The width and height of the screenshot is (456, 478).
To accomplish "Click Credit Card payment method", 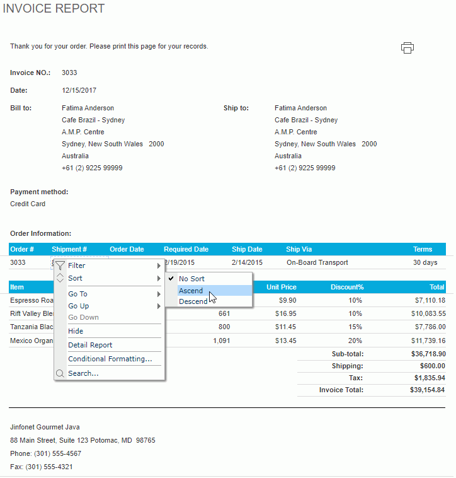I will [28, 204].
